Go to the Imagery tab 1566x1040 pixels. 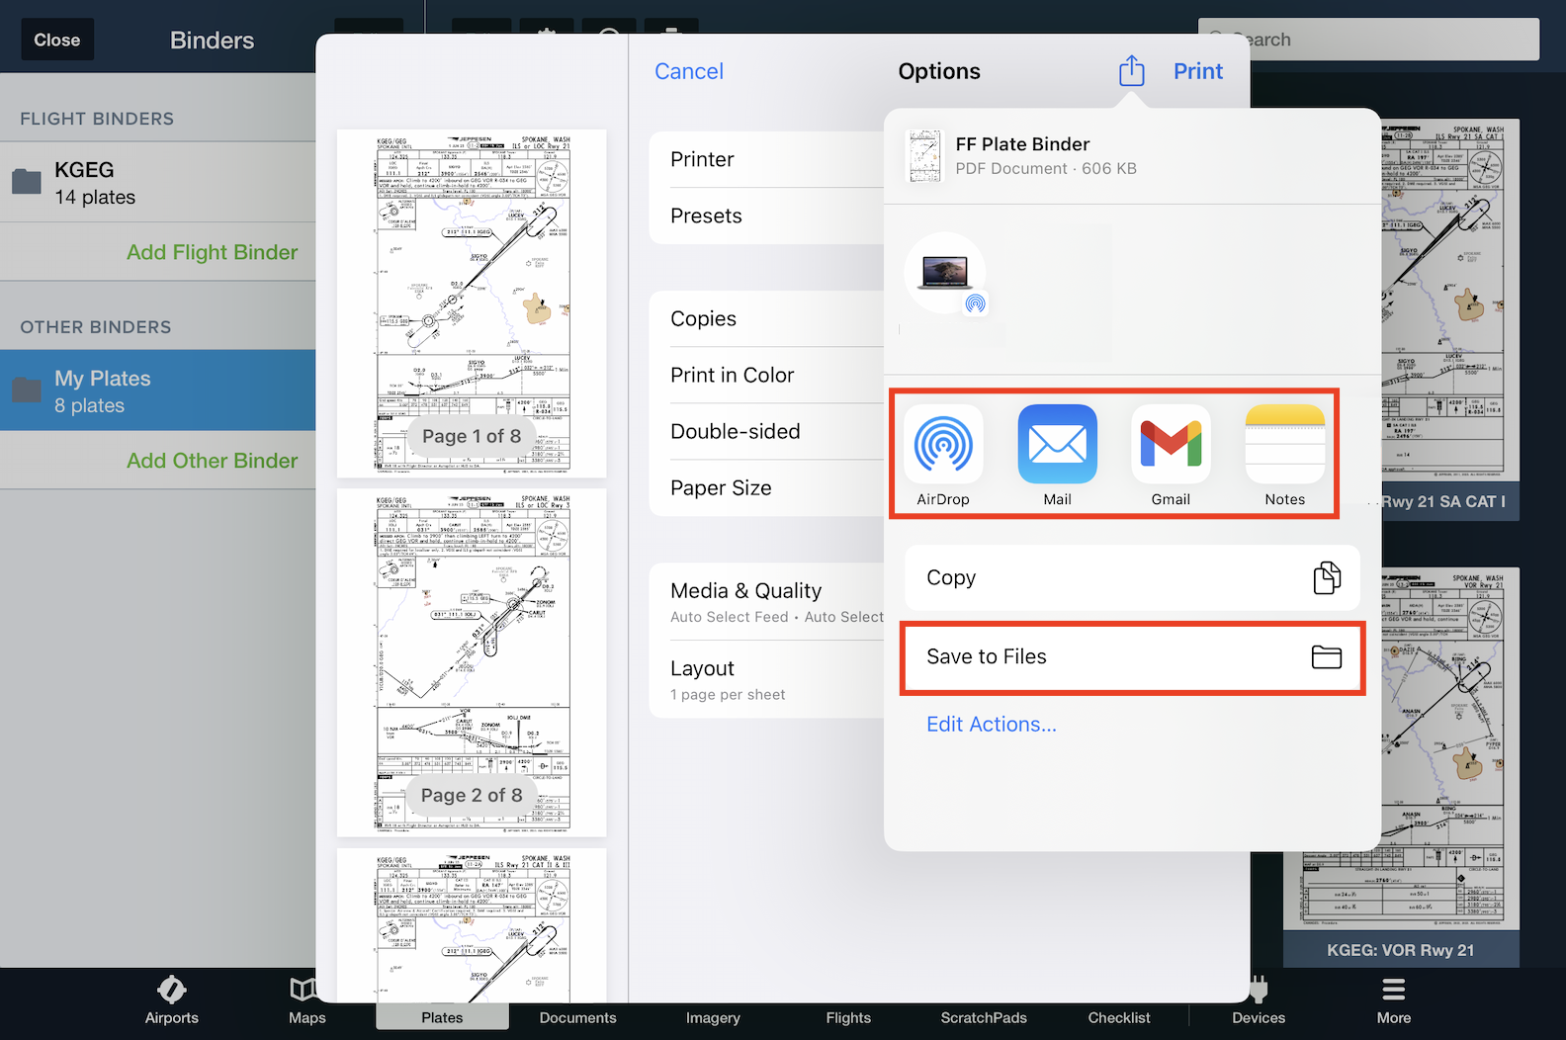pos(713,1017)
